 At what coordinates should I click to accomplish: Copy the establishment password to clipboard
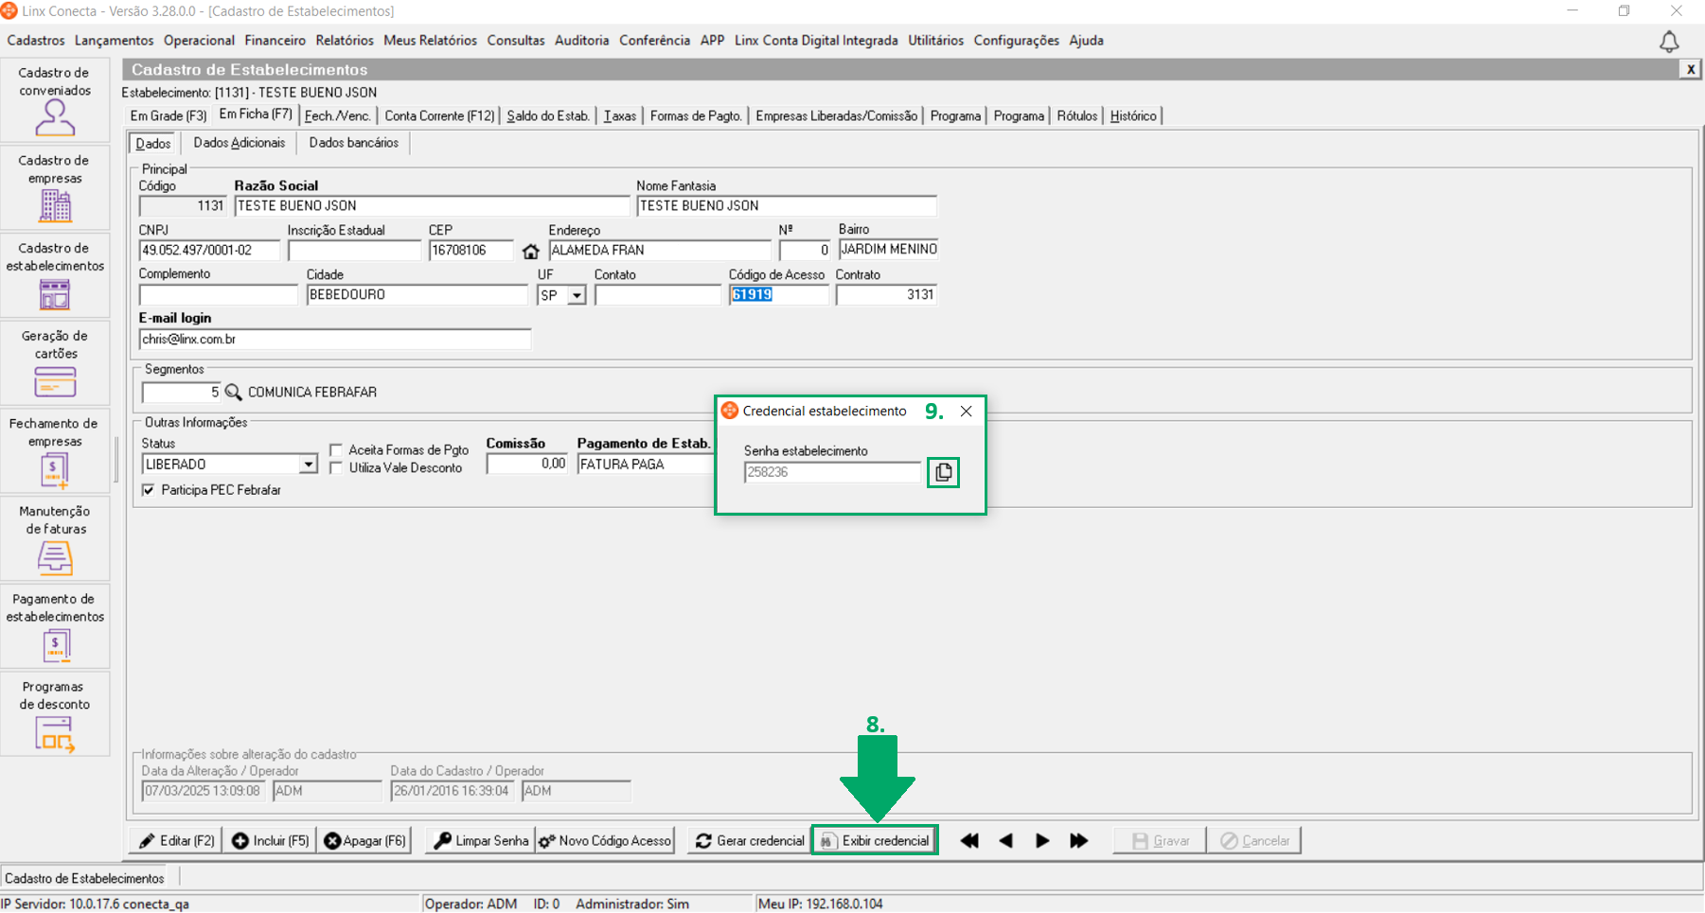943,472
